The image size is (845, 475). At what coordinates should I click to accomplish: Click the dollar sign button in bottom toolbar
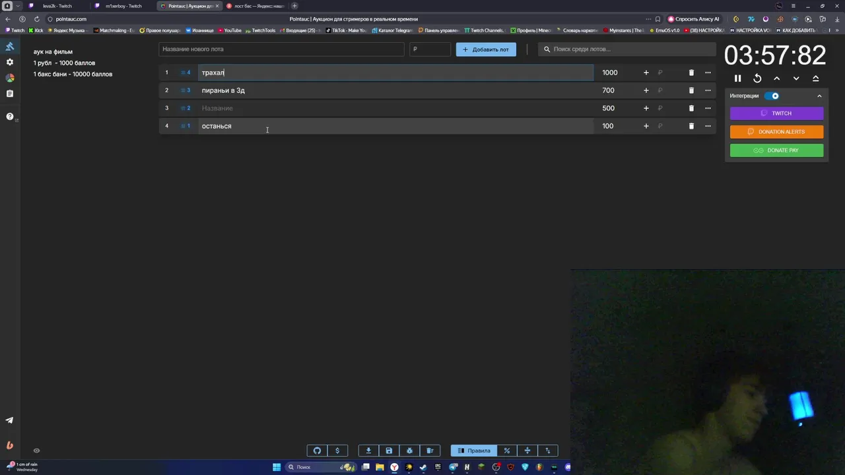[337, 451]
